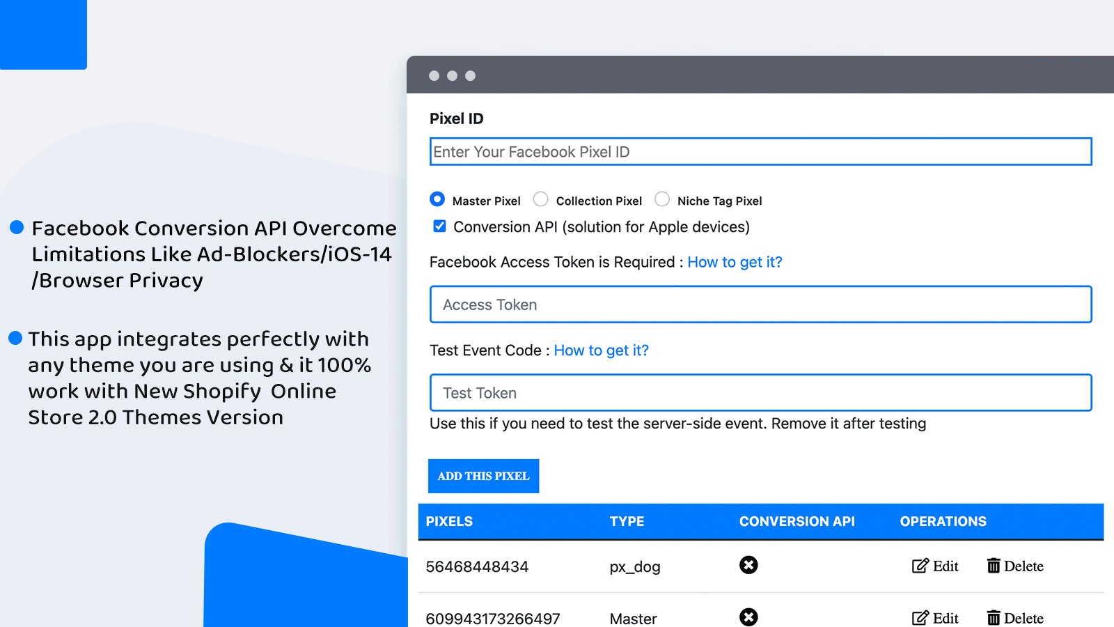The width and height of the screenshot is (1114, 627).
Task: Select the Niche Tag Pixel radio button
Action: pyautogui.click(x=662, y=199)
